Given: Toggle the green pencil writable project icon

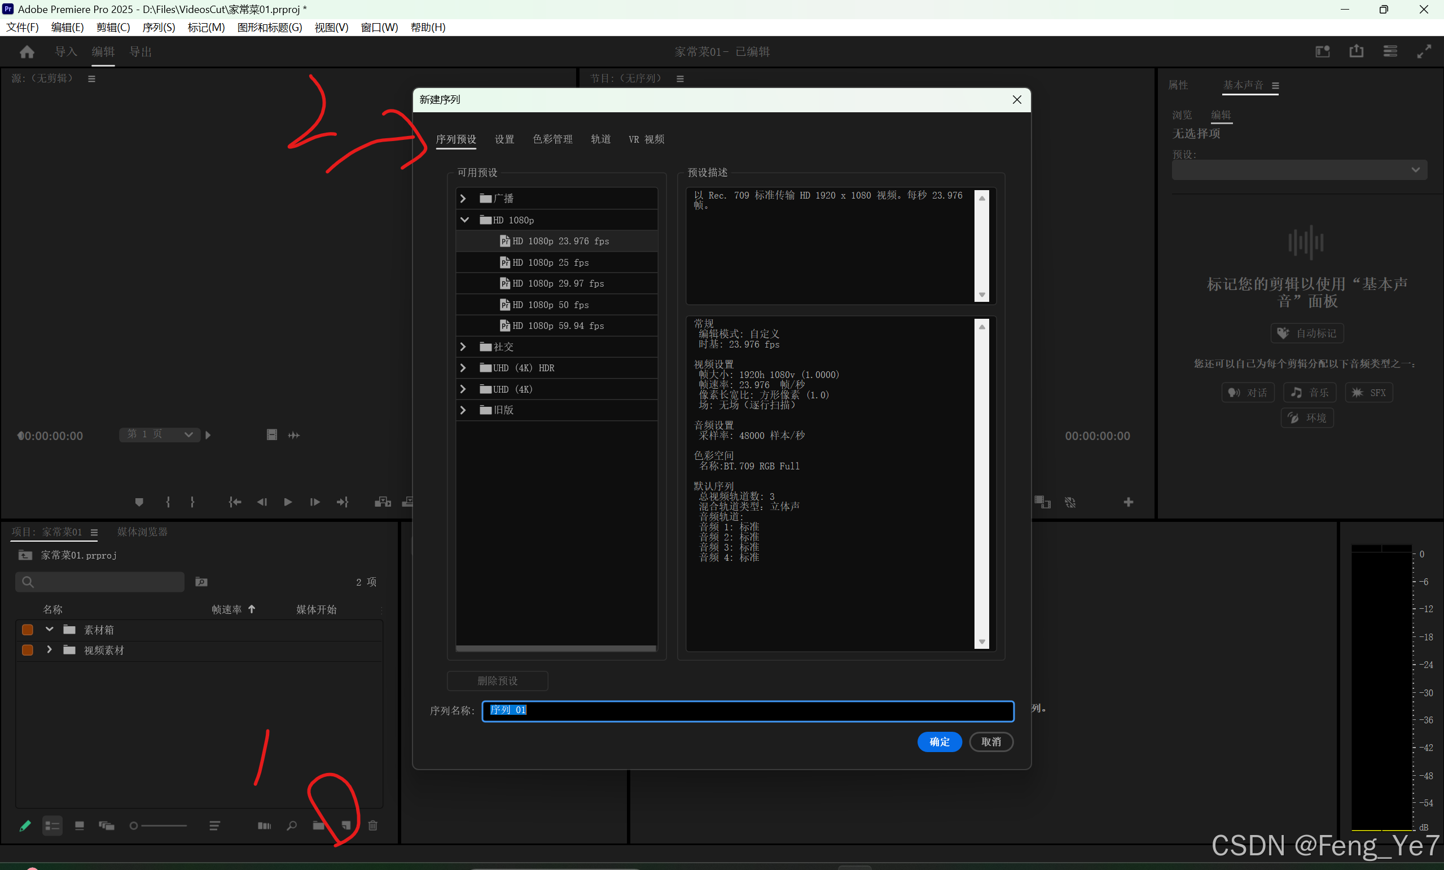Looking at the screenshot, I should click(x=25, y=825).
